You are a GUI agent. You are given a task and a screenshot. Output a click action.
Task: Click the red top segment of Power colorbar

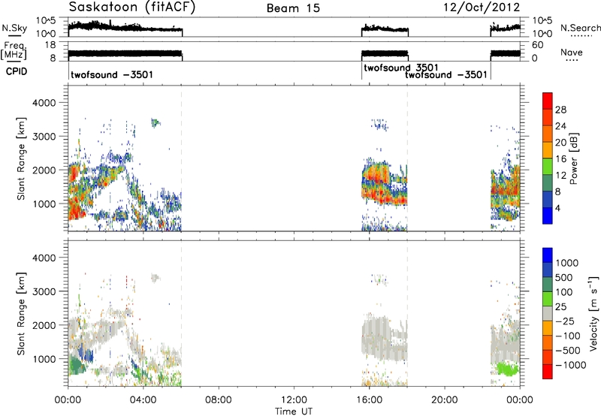click(548, 101)
